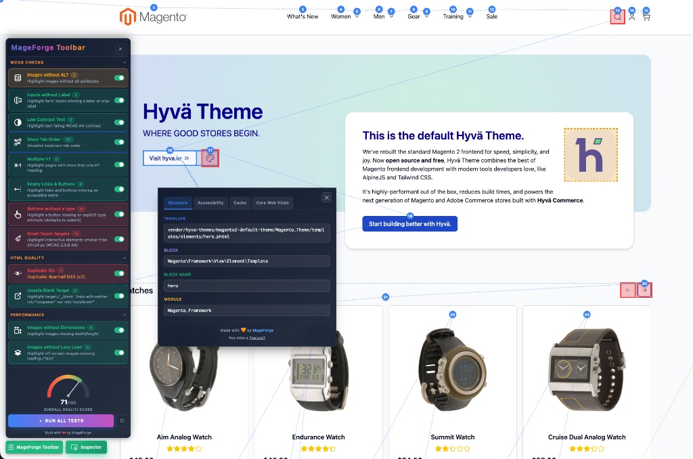Click the Duplicate IDs bug icon

18,274
